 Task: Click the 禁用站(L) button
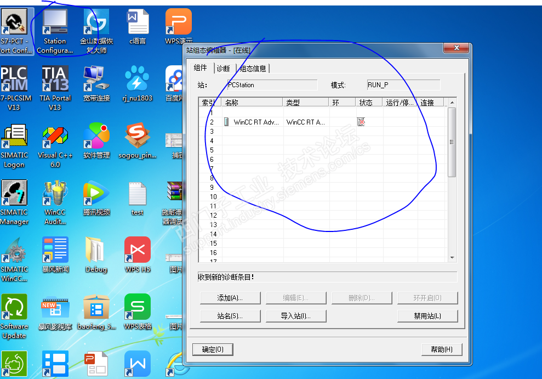427,316
